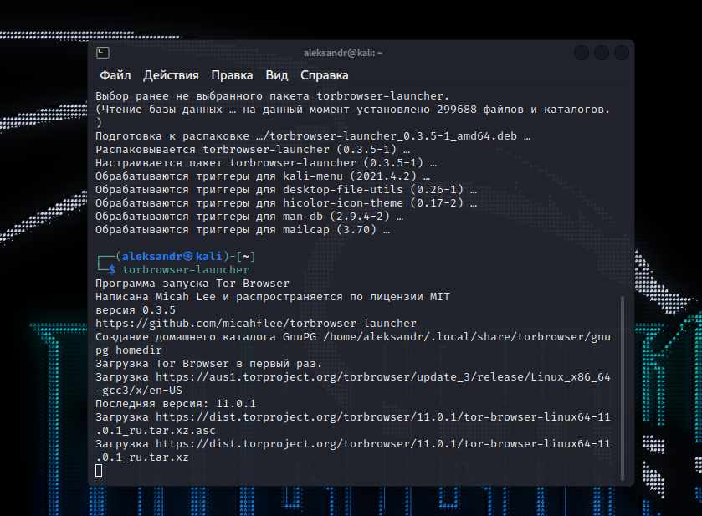Click the github.com/micahflee/torbrowser-launcher link

257,323
